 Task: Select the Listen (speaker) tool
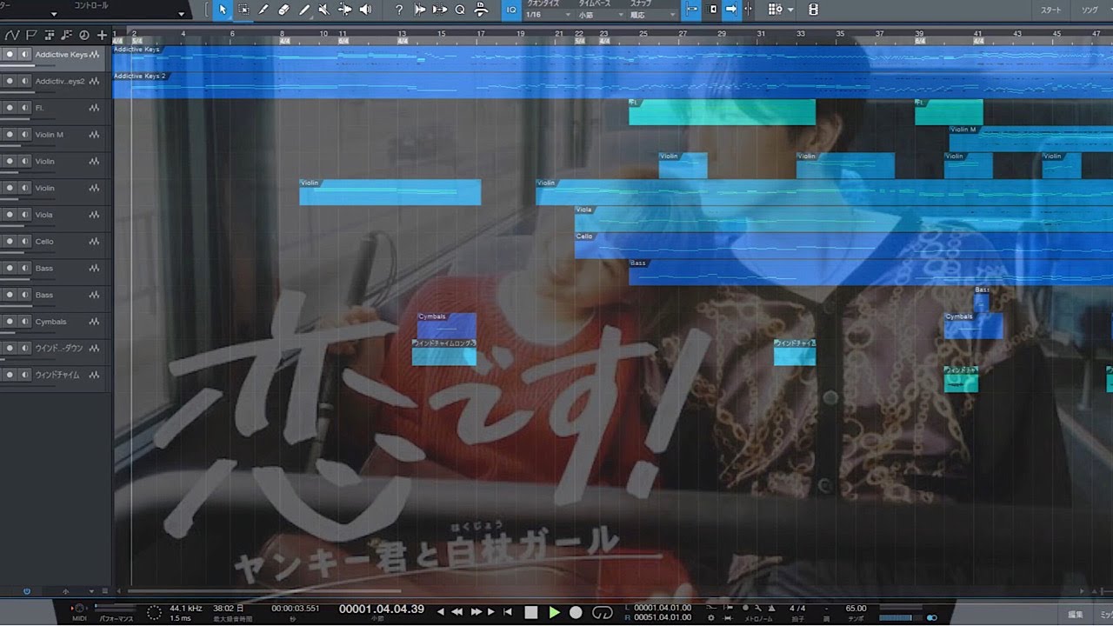(x=365, y=10)
